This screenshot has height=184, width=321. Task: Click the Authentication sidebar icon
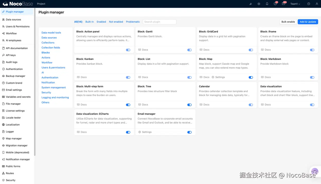point(4,69)
